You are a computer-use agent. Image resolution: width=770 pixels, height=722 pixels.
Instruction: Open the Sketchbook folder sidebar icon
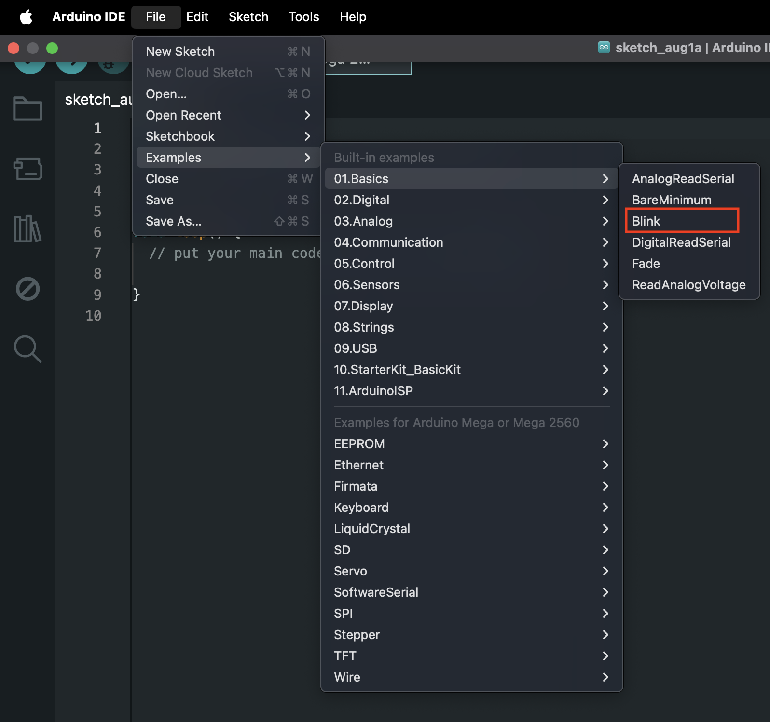tap(27, 108)
